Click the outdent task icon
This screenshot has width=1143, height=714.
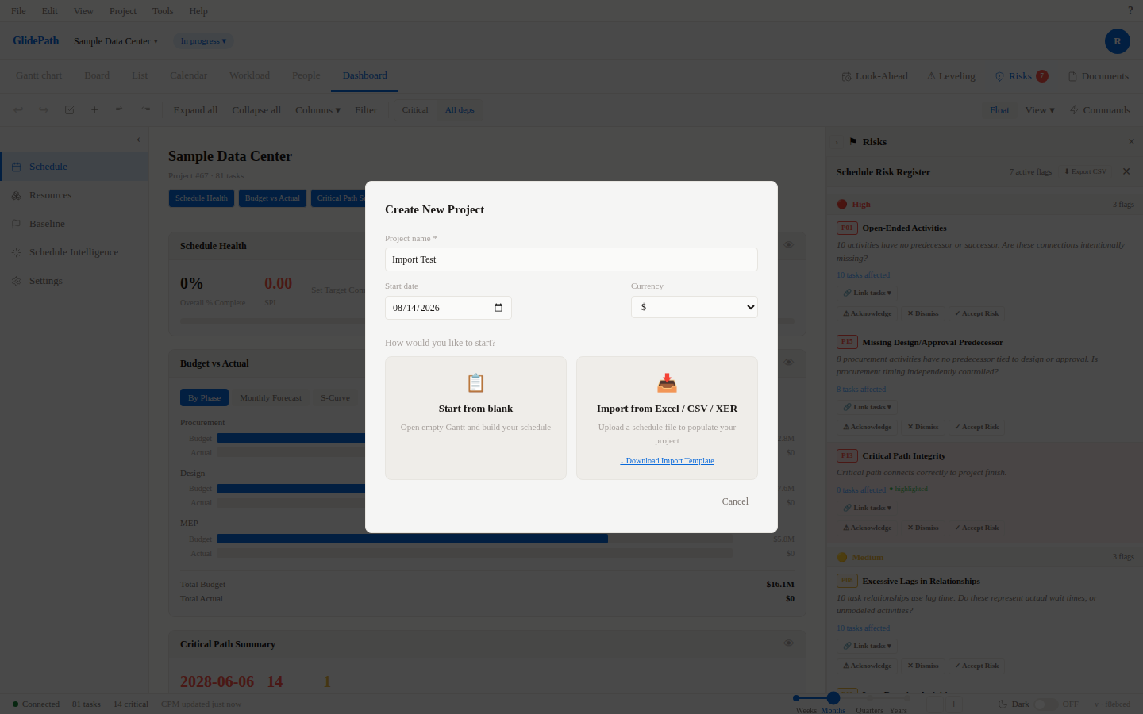(x=145, y=110)
